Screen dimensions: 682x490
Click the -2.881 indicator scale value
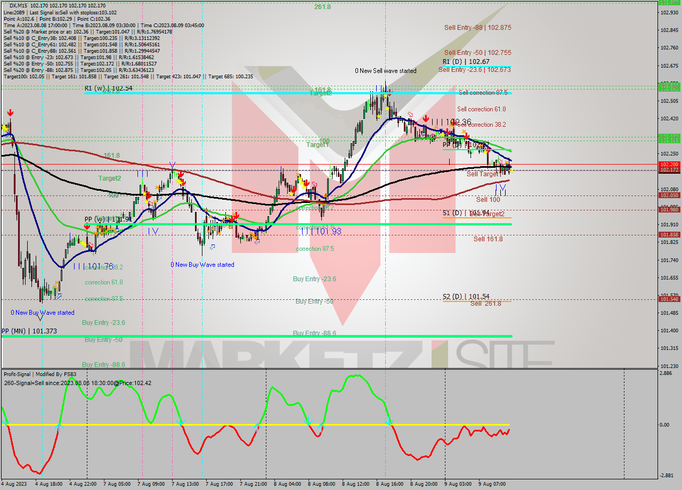point(668,475)
